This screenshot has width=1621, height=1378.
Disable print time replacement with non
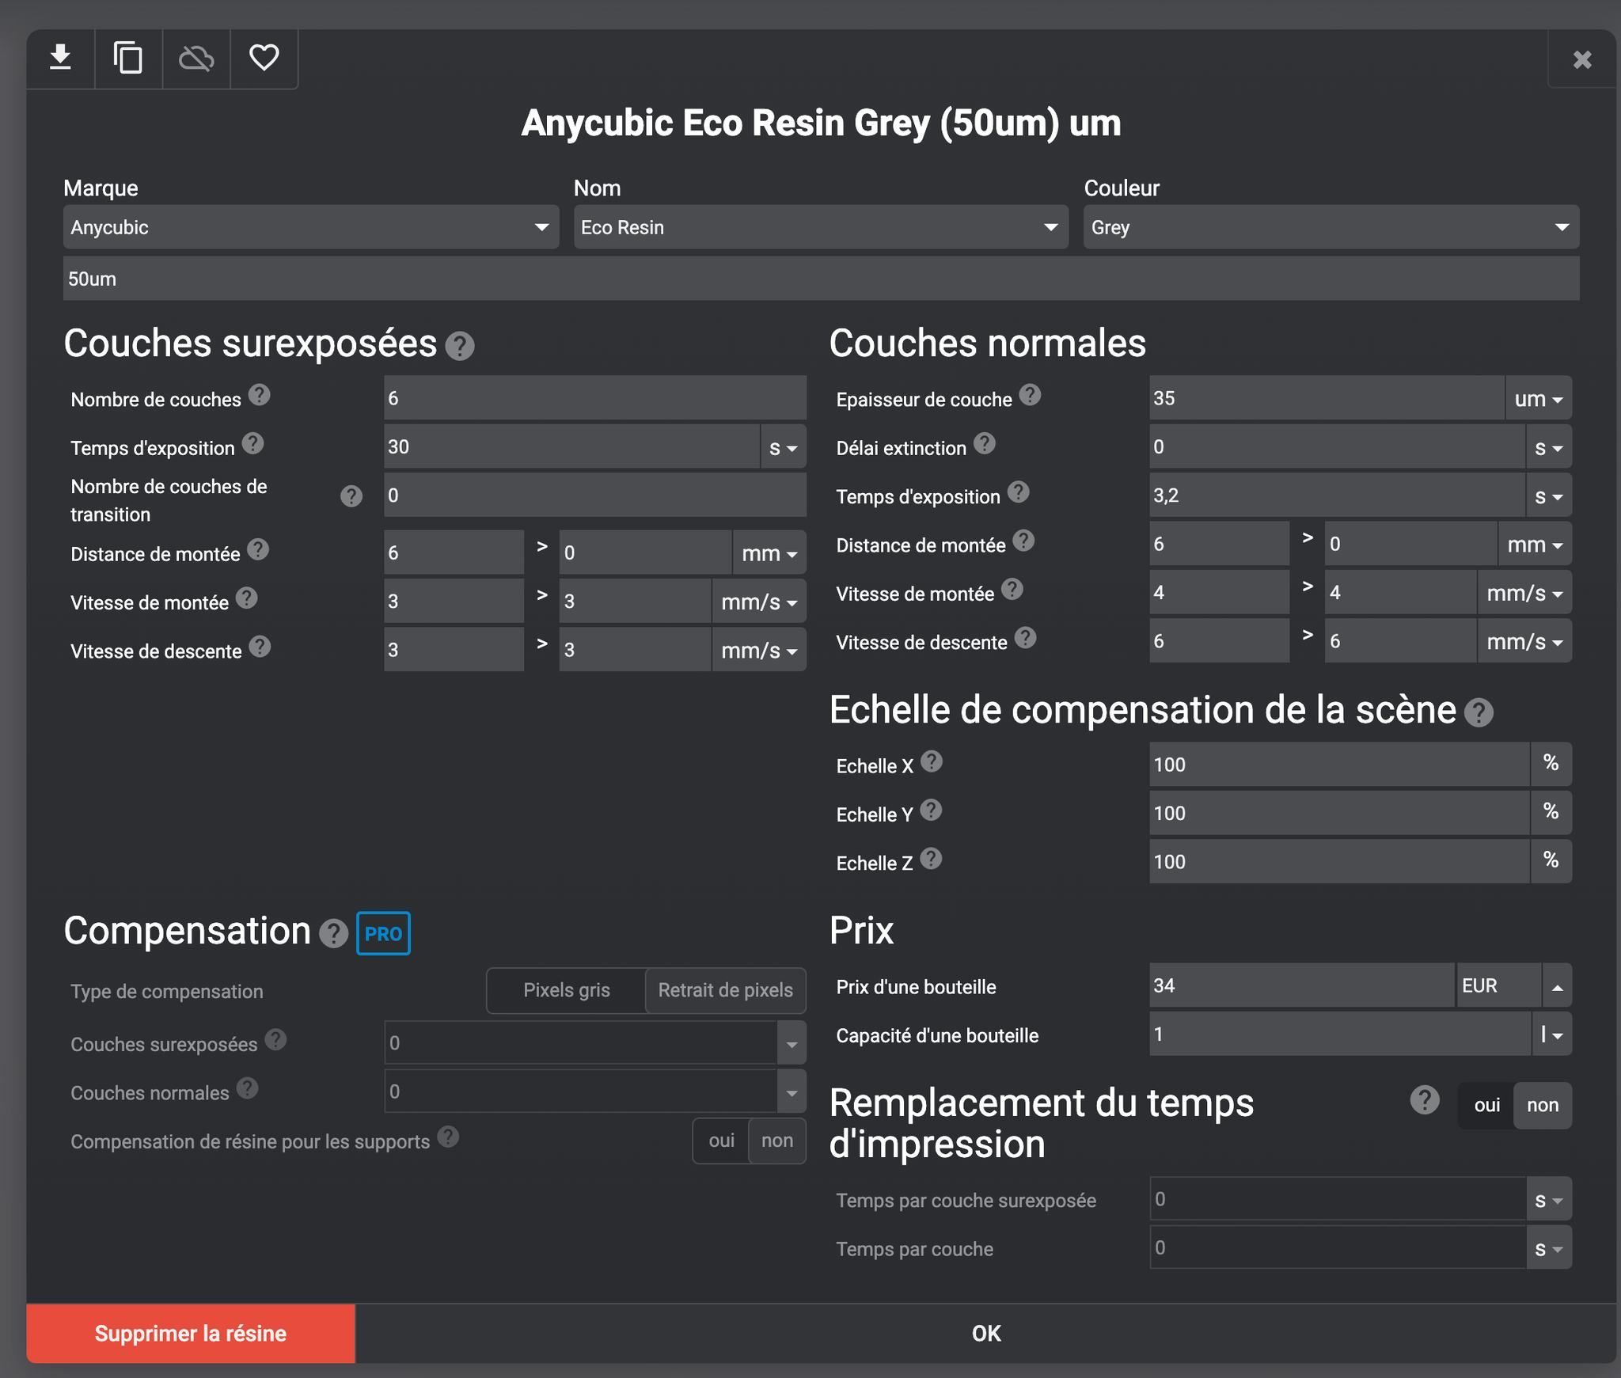(1543, 1105)
